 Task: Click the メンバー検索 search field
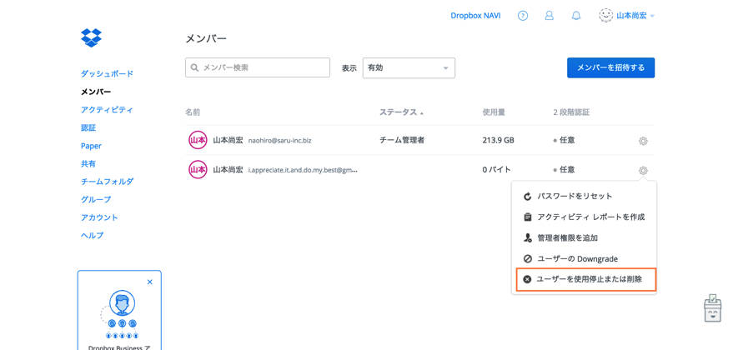pyautogui.click(x=258, y=67)
